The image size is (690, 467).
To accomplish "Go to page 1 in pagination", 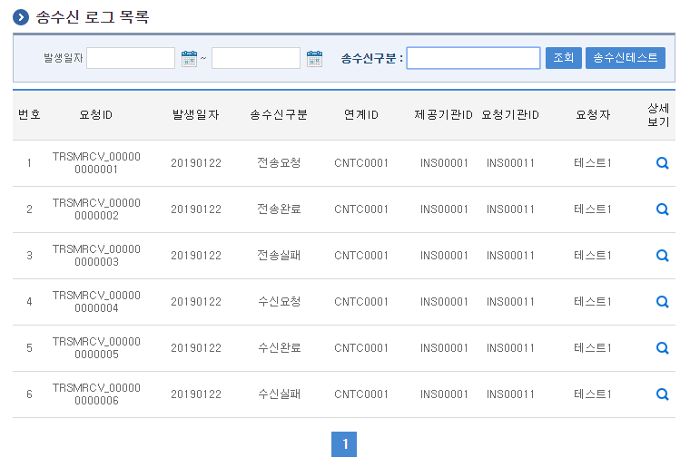I will point(344,444).
